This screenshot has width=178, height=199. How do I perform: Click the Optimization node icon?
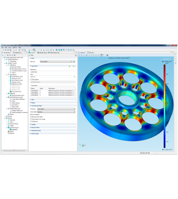pyautogui.click(x=9, y=109)
